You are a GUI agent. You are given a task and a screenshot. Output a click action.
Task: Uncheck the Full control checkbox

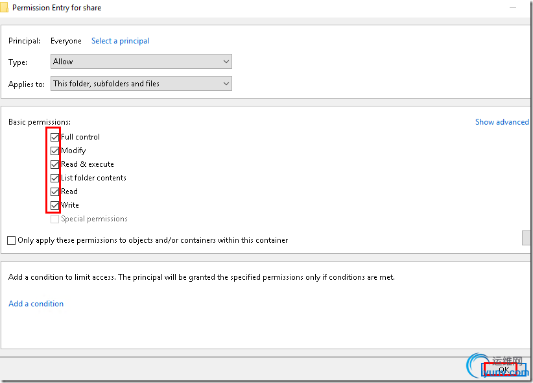point(55,137)
